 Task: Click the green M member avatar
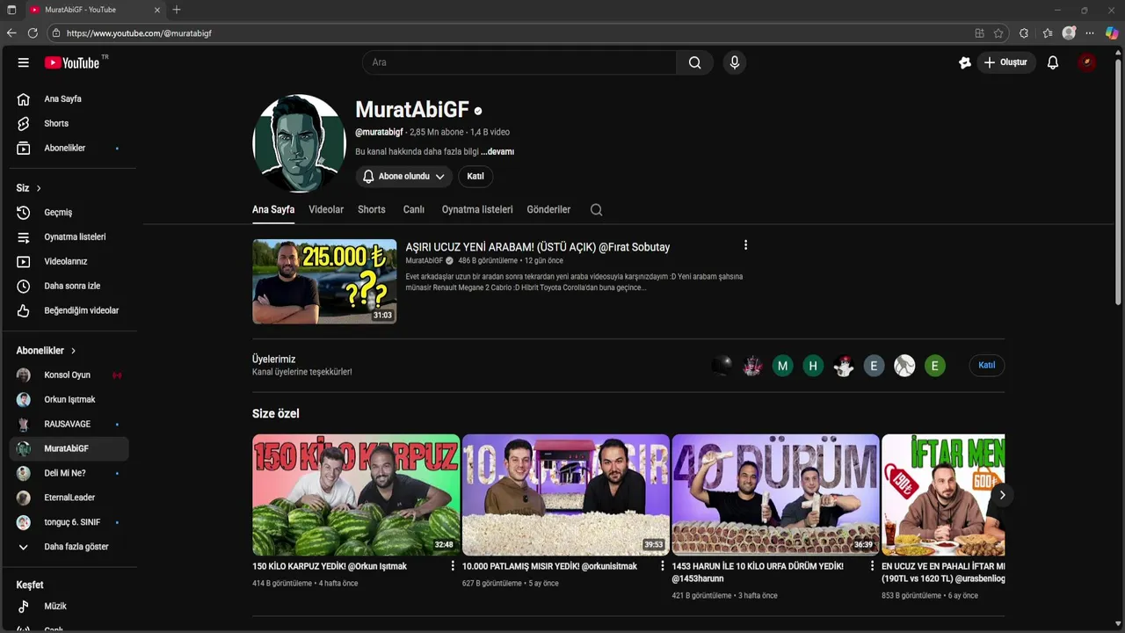click(782, 366)
